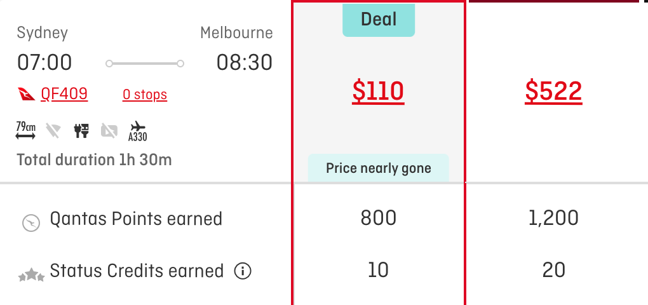Open the 0 stops link
Screen dimensions: 648x305
point(145,95)
